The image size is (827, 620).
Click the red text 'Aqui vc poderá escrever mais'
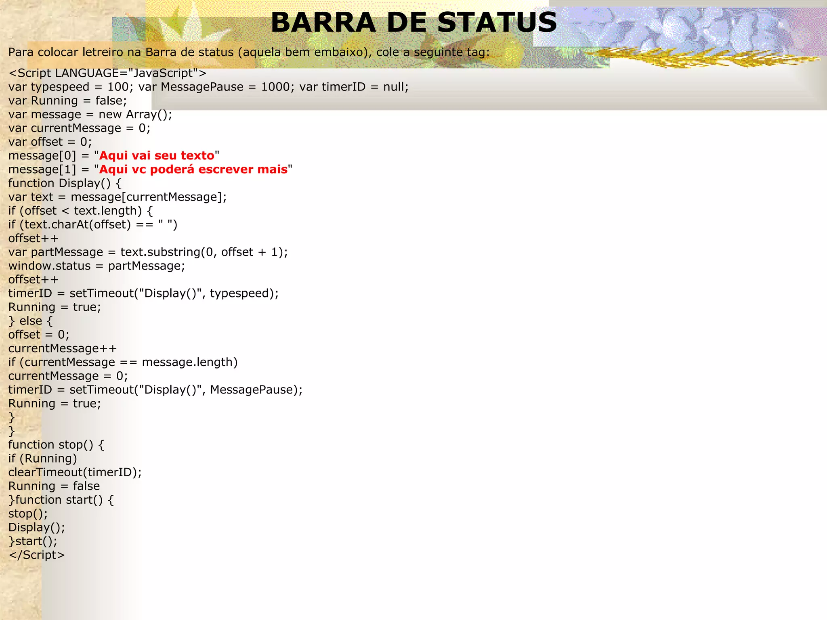click(x=193, y=169)
